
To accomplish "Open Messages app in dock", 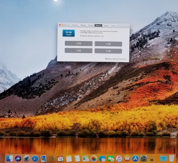I will [x=102, y=158].
